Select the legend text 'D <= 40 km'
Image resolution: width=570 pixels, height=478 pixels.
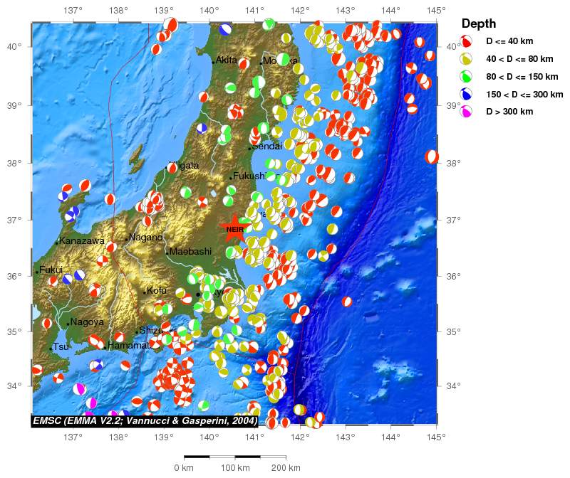[509, 41]
